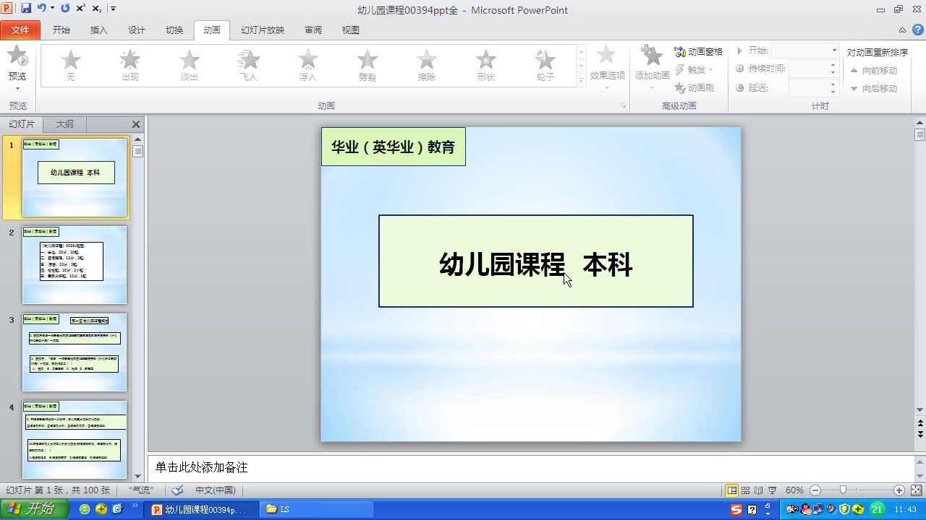Click the spell check icon in status bar

point(177,490)
